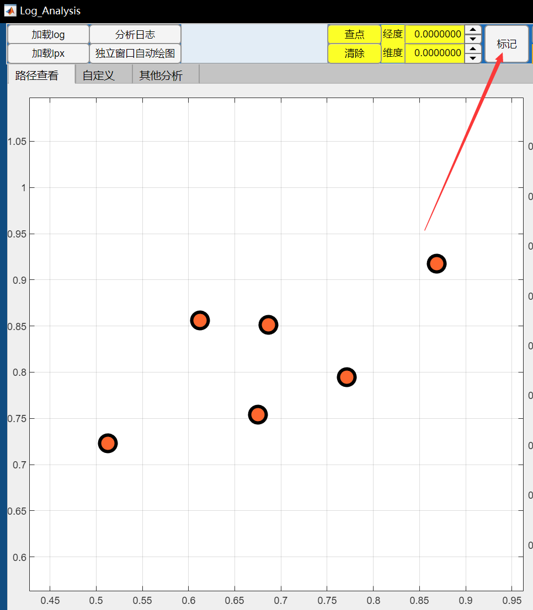Image resolution: width=533 pixels, height=610 pixels.
Task: Click the 分析日志 button
Action: [135, 34]
